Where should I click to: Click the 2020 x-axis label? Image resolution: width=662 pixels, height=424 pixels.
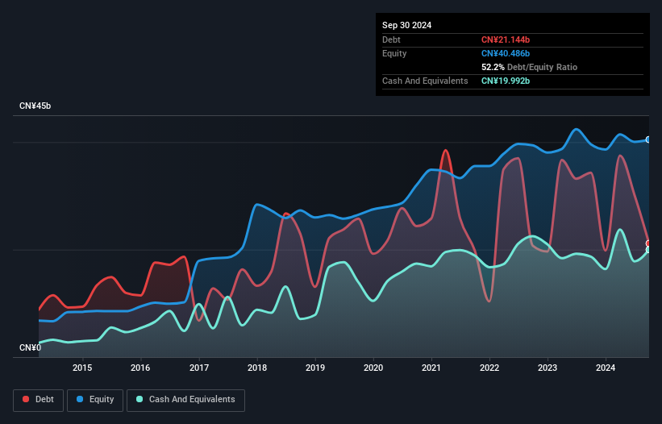click(x=373, y=368)
